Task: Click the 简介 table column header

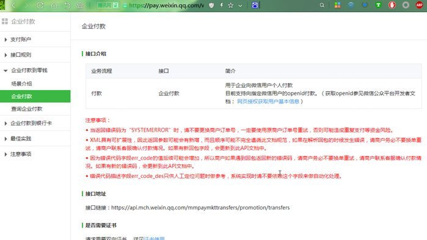Action: point(230,71)
